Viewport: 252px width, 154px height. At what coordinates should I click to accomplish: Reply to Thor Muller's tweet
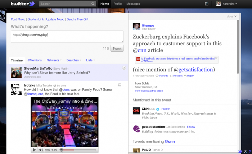[189, 76]
